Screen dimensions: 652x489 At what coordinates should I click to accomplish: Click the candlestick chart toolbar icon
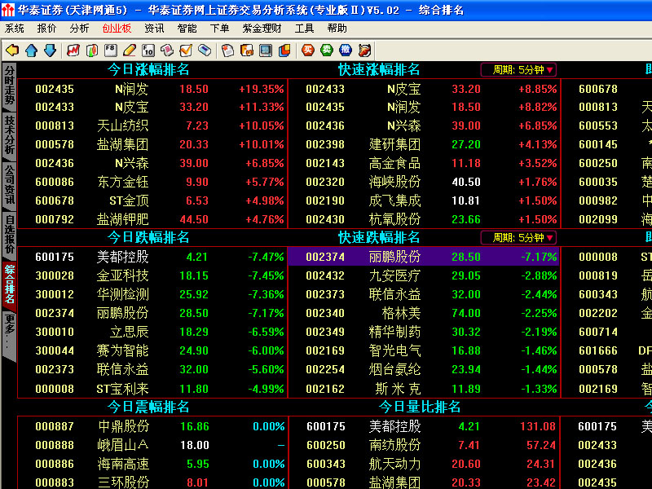coord(92,51)
